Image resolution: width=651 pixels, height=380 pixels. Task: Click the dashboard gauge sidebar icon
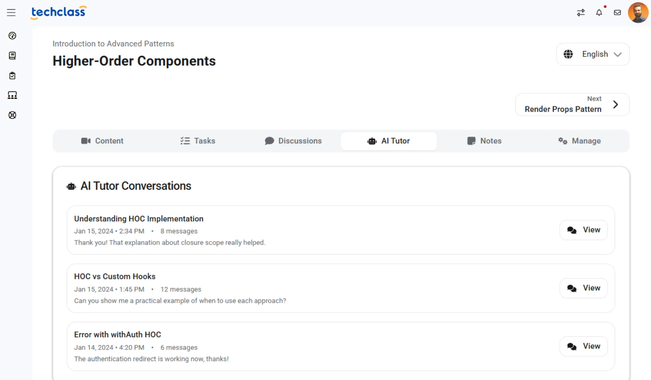12,36
